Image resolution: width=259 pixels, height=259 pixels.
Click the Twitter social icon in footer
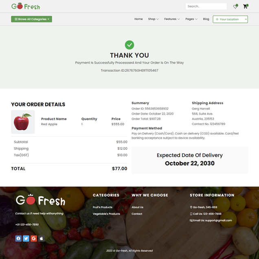pos(26,238)
